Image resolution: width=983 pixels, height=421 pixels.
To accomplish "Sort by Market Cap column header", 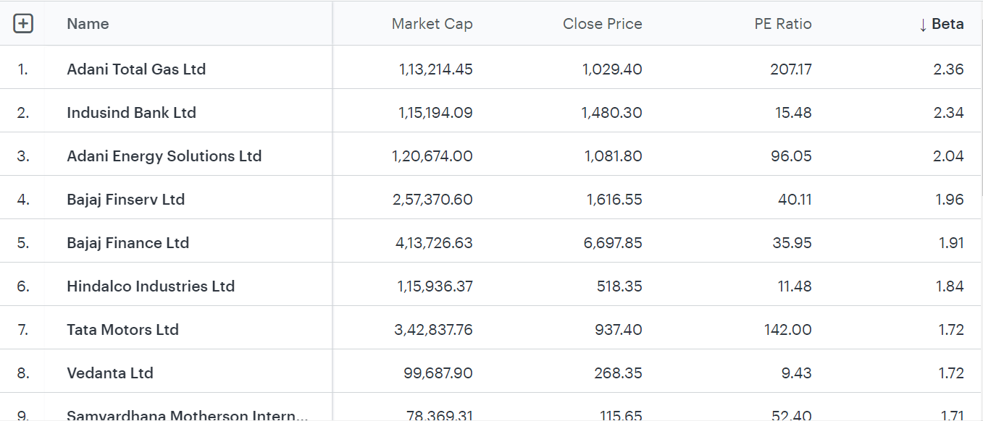I will tap(432, 24).
